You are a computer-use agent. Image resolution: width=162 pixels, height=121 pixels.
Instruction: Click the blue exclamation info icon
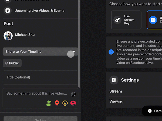(111, 52)
